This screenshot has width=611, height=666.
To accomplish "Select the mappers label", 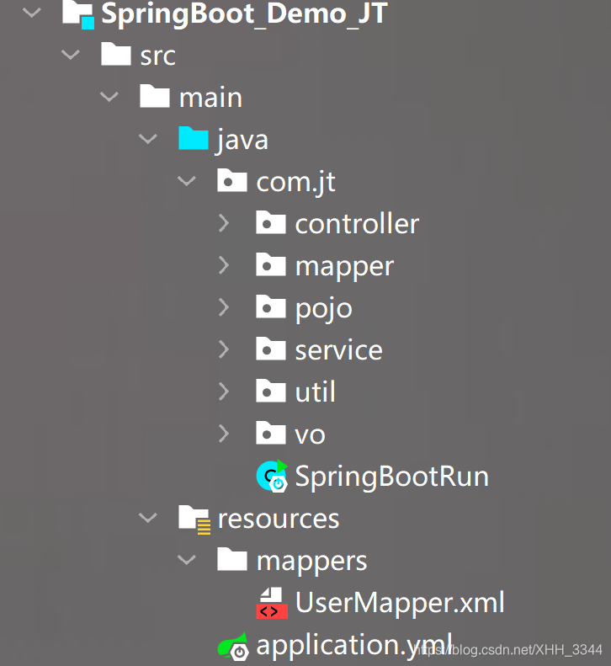I will click(311, 562).
